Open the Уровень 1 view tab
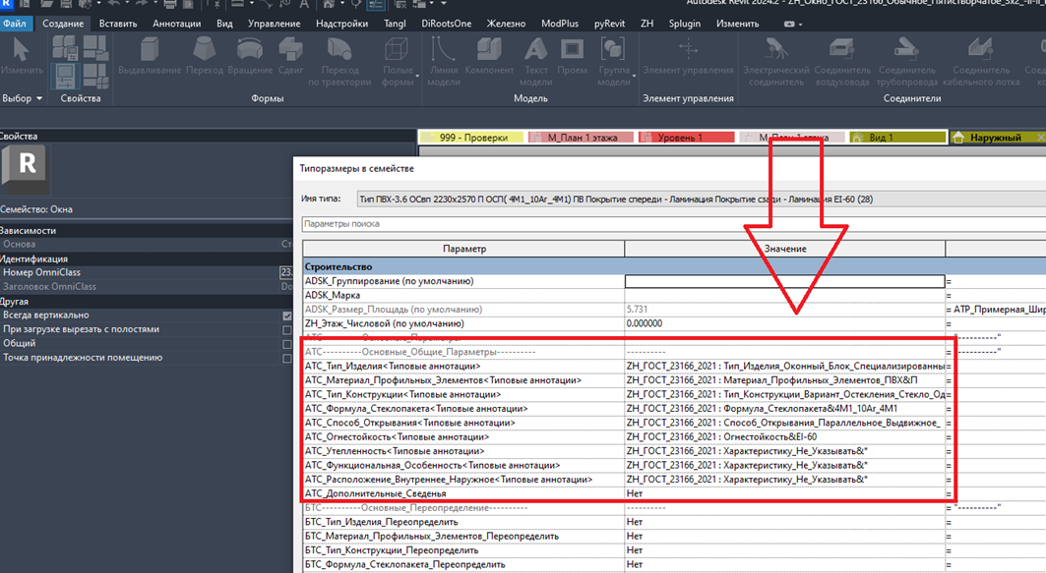1046x573 pixels. pyautogui.click(x=686, y=138)
